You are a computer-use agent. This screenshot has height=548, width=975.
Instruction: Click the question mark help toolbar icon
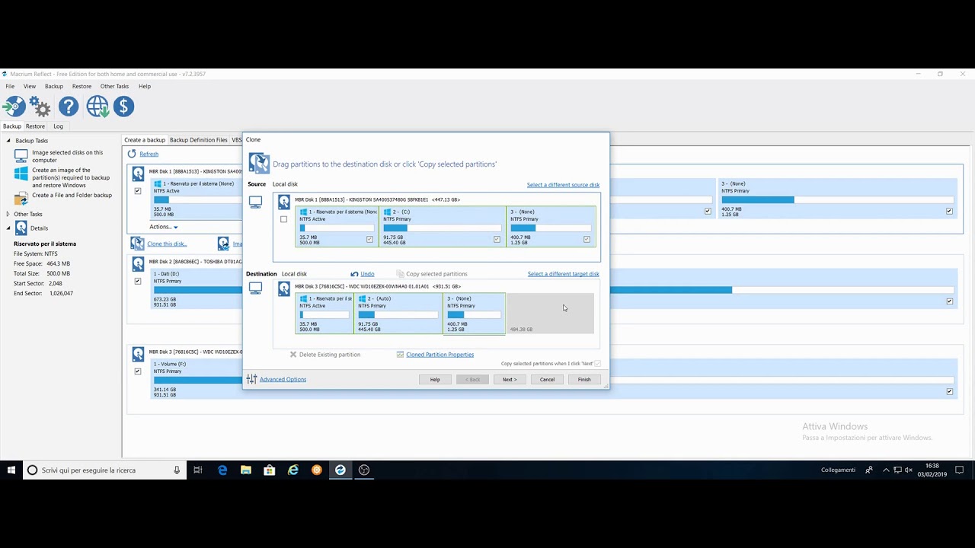point(69,107)
